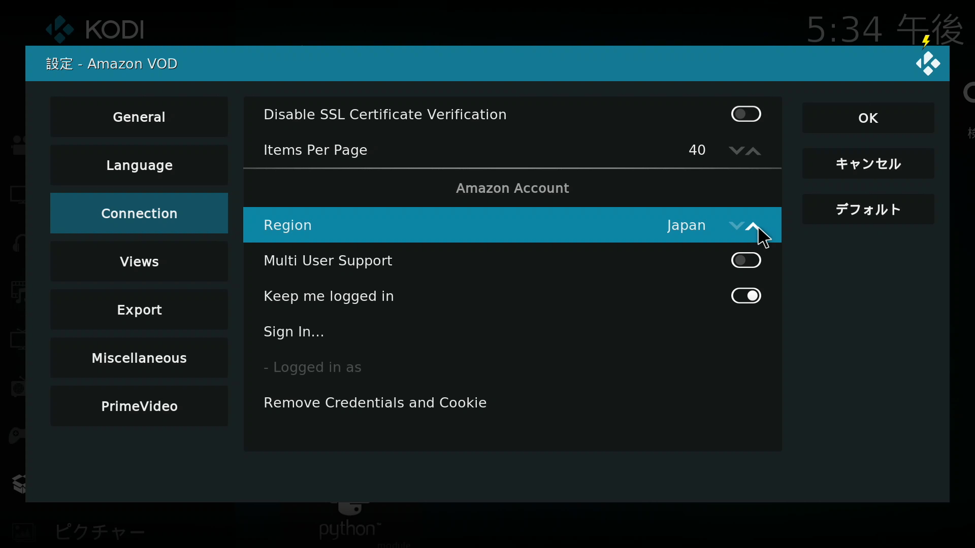
Task: Toggle Disable SSL Certificate Verification switch
Action: point(746,114)
